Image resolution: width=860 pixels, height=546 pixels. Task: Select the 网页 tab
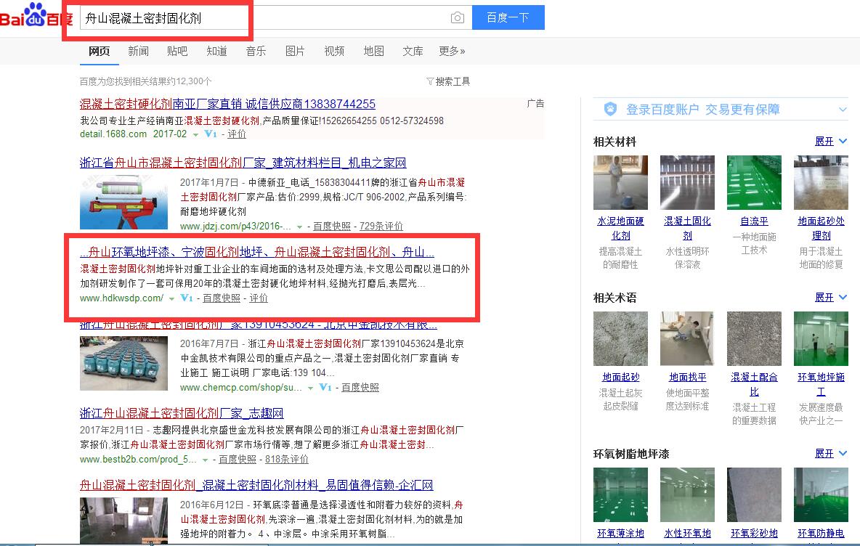point(100,51)
